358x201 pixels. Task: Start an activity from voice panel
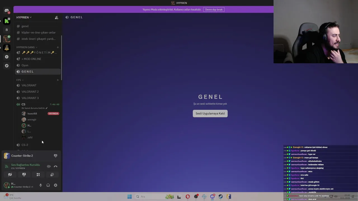pos(38,175)
